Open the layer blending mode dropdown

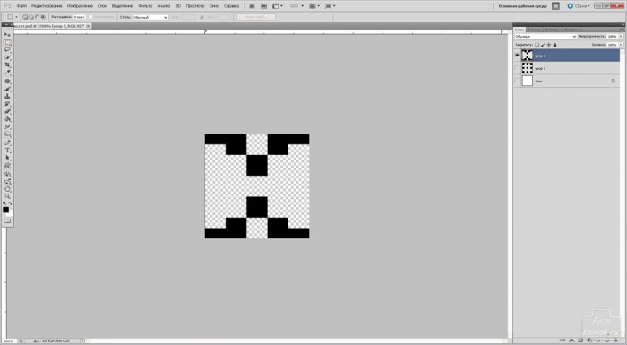(545, 37)
